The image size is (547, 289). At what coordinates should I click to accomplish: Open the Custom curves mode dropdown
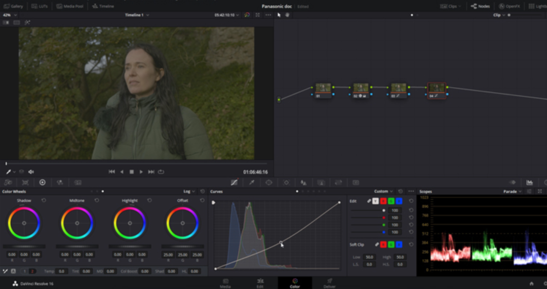point(383,191)
